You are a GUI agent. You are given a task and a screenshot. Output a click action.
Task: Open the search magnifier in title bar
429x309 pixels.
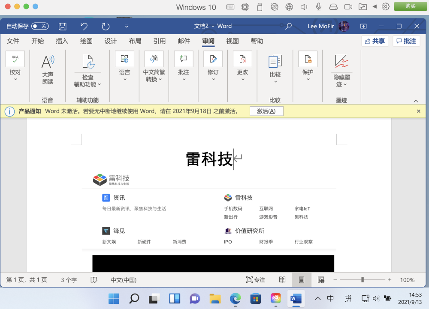(x=289, y=27)
